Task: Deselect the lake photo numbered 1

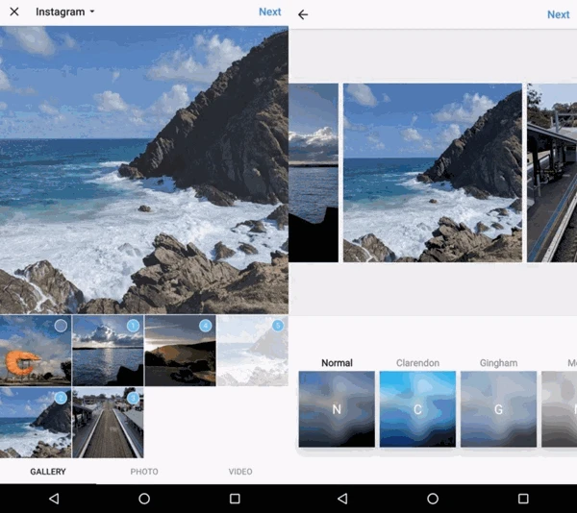Action: coord(133,327)
